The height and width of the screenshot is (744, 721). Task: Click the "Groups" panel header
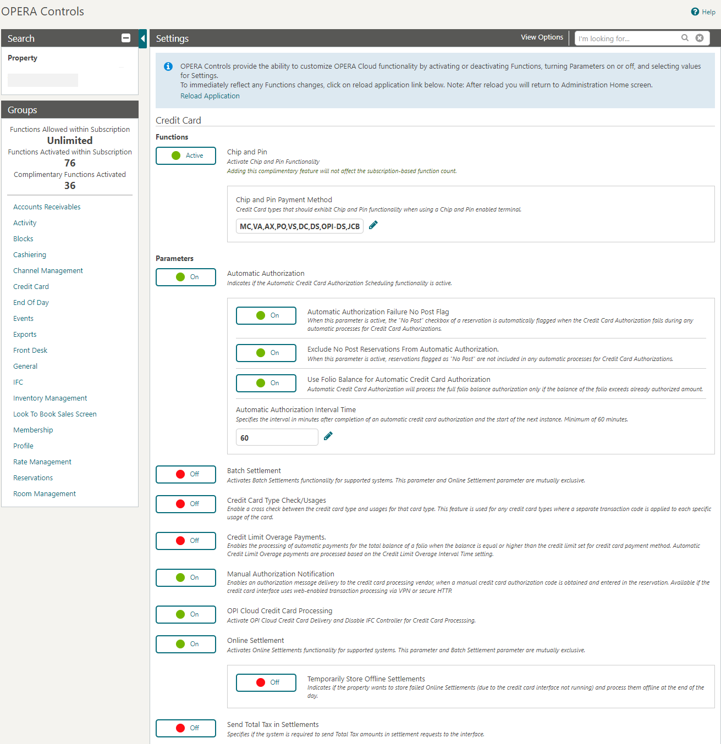pos(70,110)
